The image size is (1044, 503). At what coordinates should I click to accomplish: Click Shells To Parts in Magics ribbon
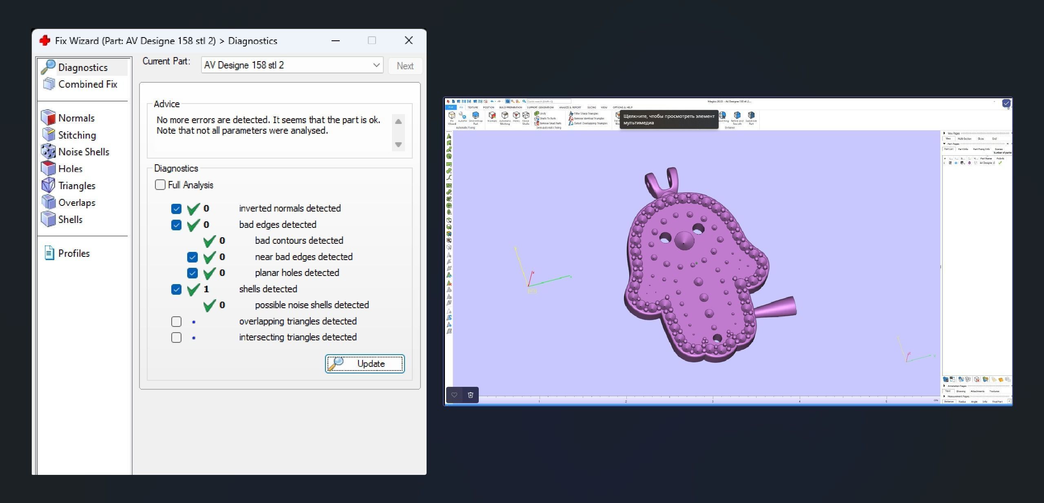(545, 118)
